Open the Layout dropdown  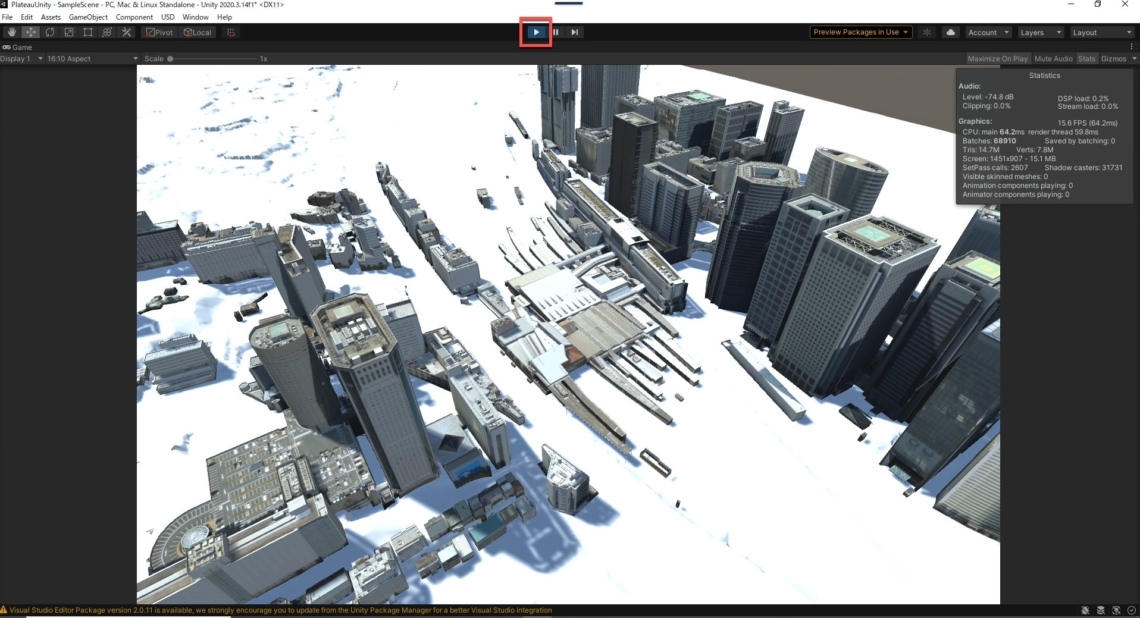tap(1103, 32)
